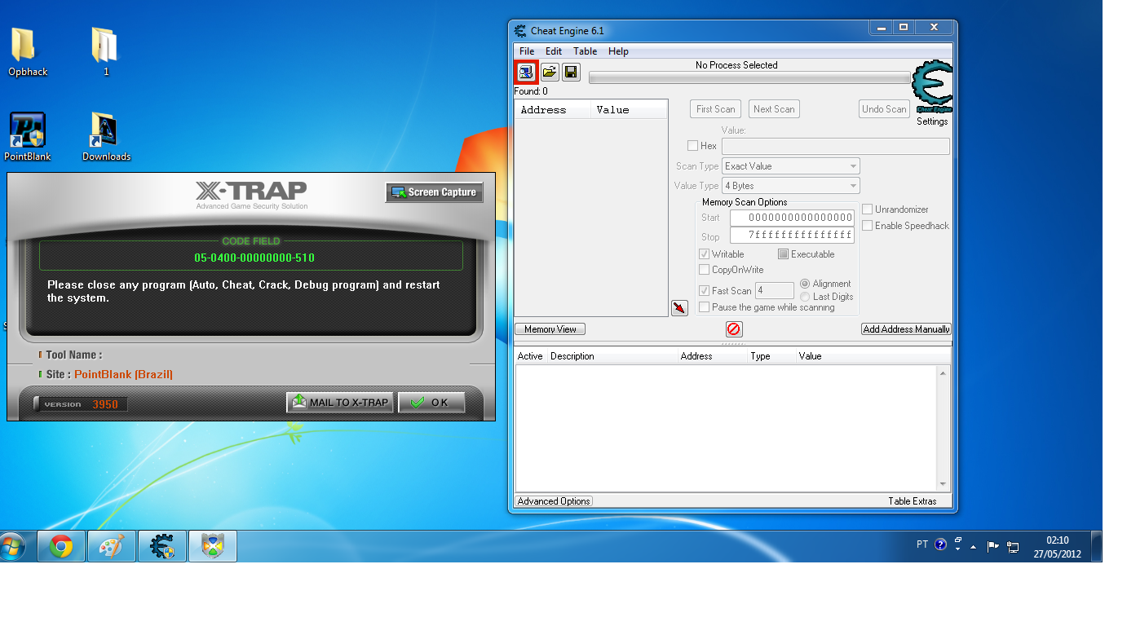
Task: Open Advanced Options
Action: tap(554, 501)
